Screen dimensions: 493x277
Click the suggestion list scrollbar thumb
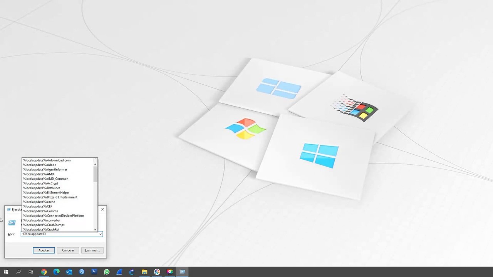tap(96, 174)
